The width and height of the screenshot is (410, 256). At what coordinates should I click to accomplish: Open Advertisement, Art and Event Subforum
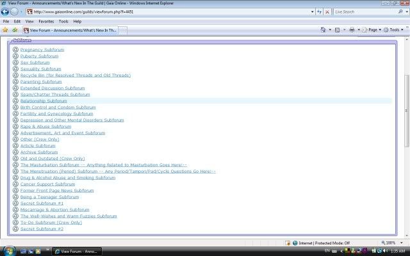point(63,132)
